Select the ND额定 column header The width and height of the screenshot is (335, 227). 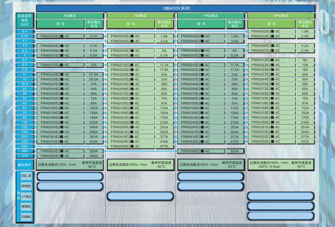[x=69, y=16]
